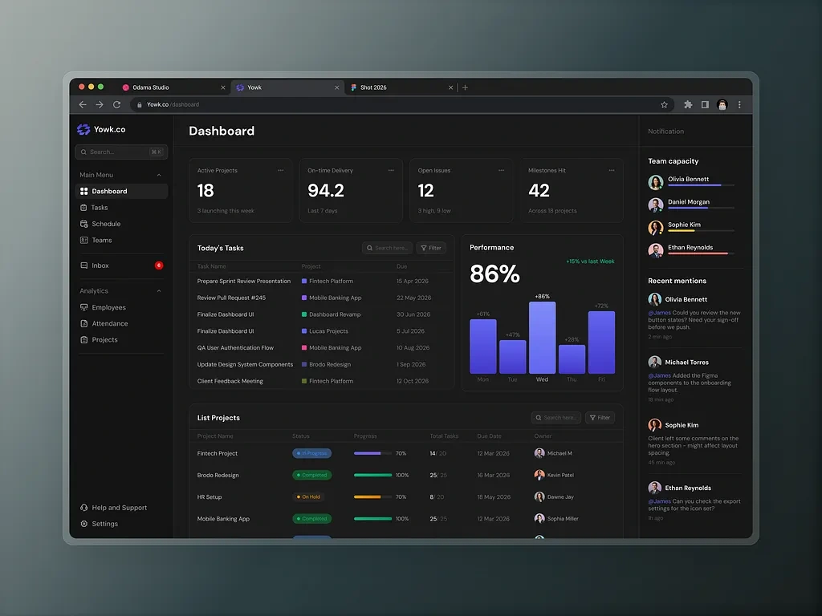Image resolution: width=822 pixels, height=616 pixels.
Task: Open Employees analytics page
Action: (x=122, y=307)
